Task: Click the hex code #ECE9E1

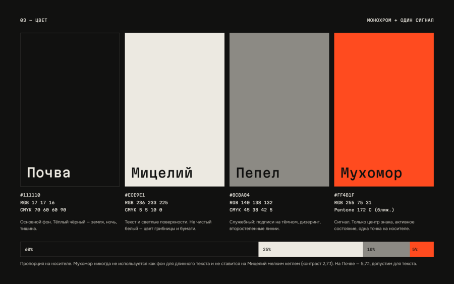Action: (x=135, y=195)
